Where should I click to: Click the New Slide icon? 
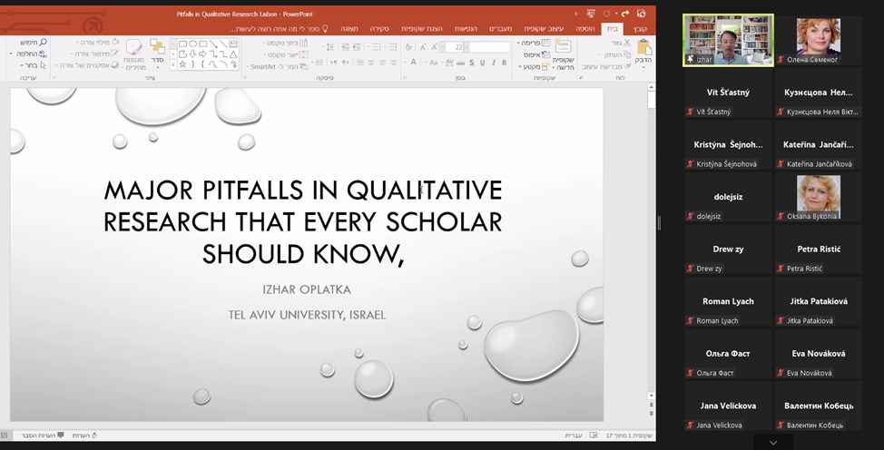(563, 48)
